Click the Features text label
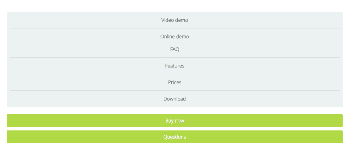Screen dimensions: 355x148 tap(175, 66)
